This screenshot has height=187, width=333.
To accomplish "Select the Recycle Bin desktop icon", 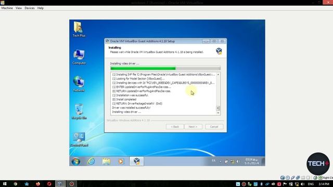I will click(79, 112).
